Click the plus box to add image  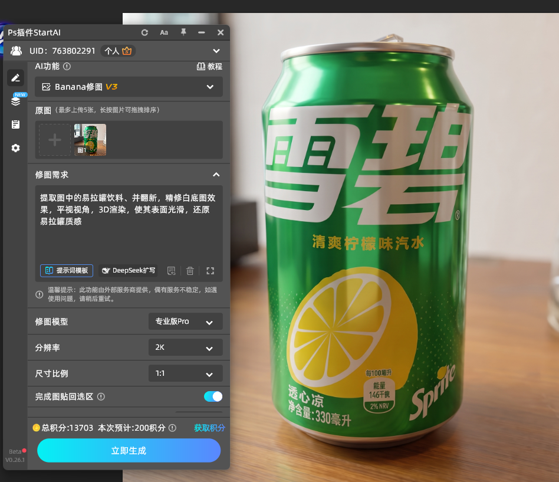[x=55, y=140]
